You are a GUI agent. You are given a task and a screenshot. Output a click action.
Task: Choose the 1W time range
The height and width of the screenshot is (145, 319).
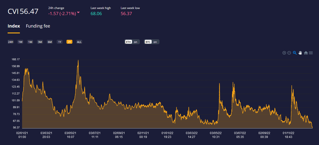(x=20, y=42)
